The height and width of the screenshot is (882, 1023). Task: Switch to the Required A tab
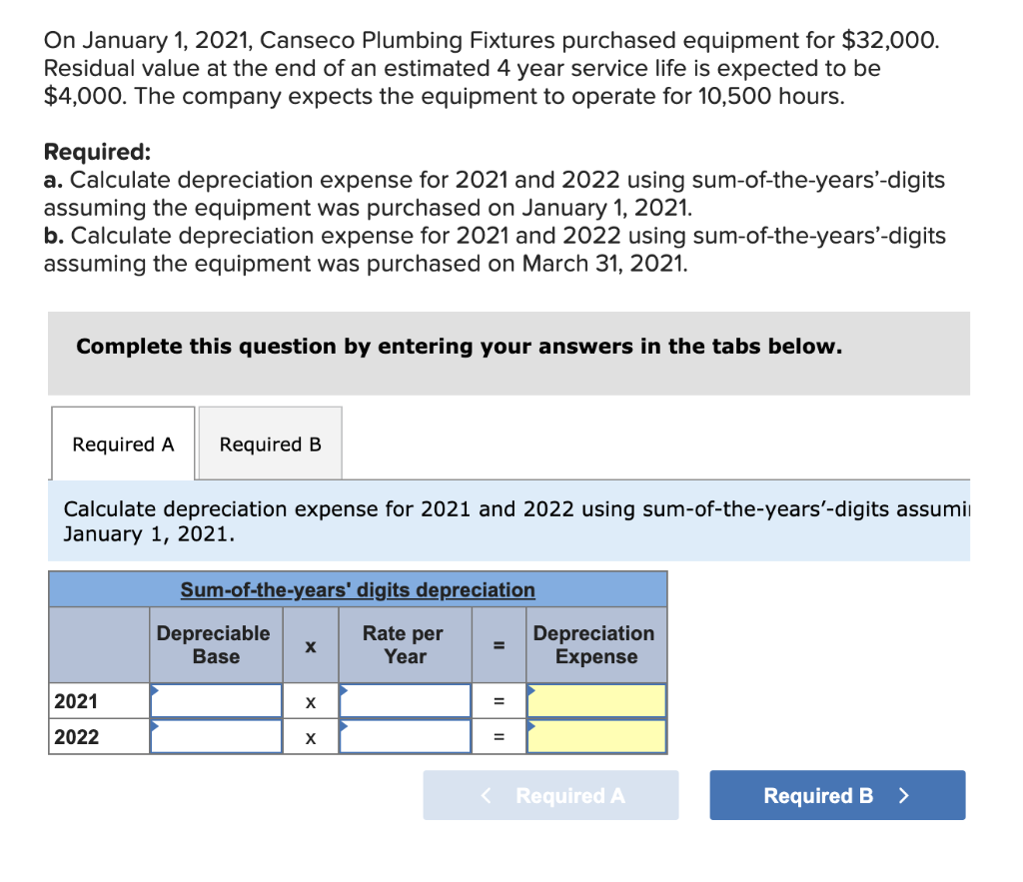(x=123, y=443)
